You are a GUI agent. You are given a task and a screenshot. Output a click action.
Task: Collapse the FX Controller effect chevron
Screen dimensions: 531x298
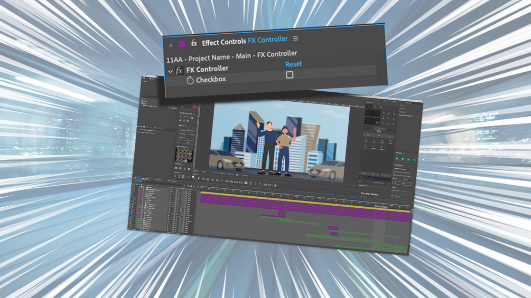click(x=170, y=71)
